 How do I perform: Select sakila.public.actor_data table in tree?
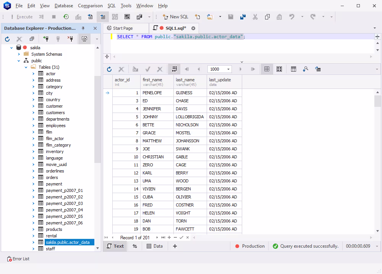[x=68, y=242]
